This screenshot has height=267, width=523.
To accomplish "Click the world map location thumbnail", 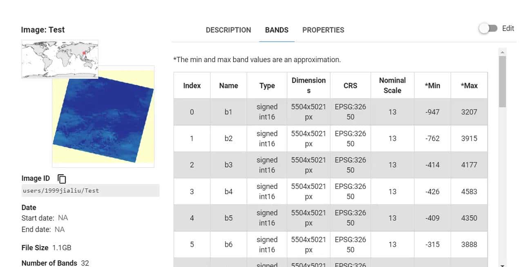I will (59, 59).
